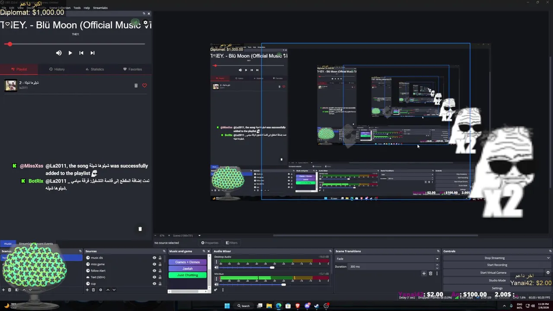Skip to previous track in music dock
Screen dimensions: 553x311
point(81,53)
